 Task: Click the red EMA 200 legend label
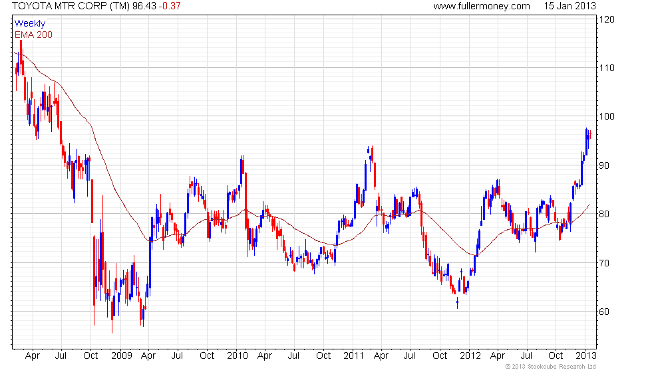(34, 35)
